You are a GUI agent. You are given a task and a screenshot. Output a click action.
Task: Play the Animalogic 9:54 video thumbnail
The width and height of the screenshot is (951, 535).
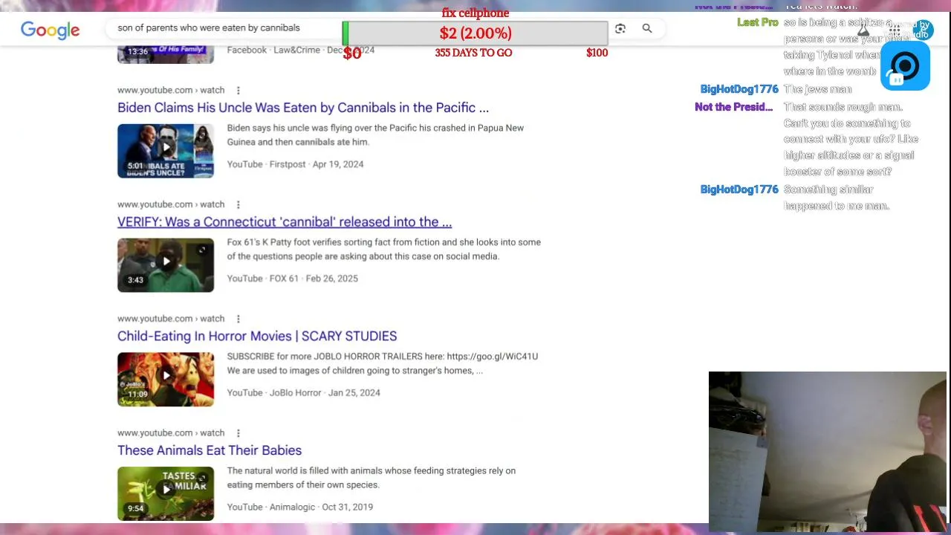coord(166,494)
